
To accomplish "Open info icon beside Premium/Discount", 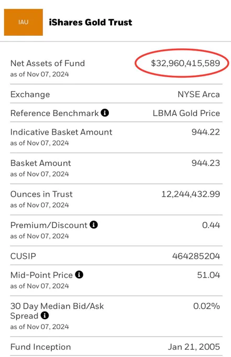I will pos(94,225).
